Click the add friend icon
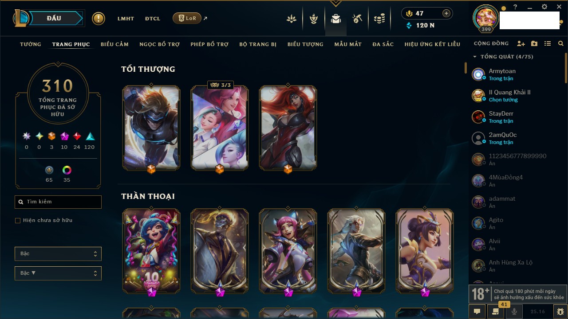The image size is (568, 319). [521, 44]
